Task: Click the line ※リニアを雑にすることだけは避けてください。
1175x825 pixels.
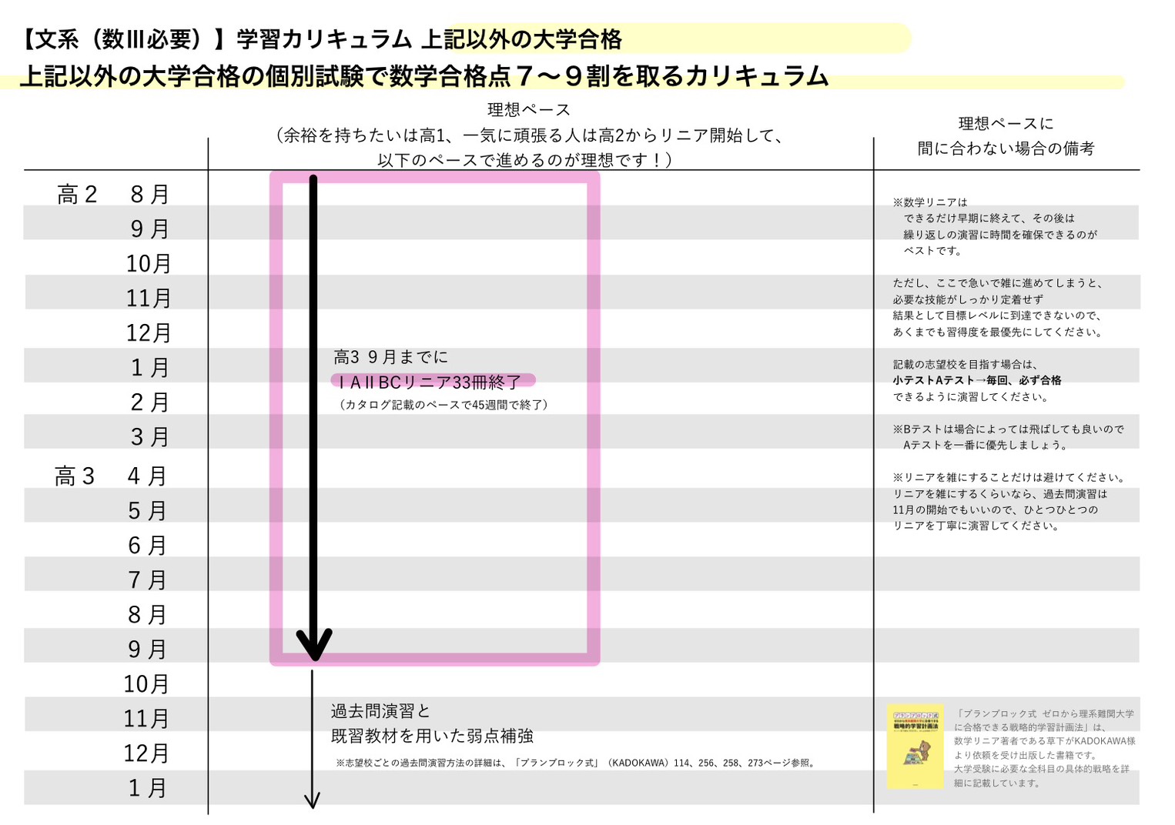Action: (1011, 478)
